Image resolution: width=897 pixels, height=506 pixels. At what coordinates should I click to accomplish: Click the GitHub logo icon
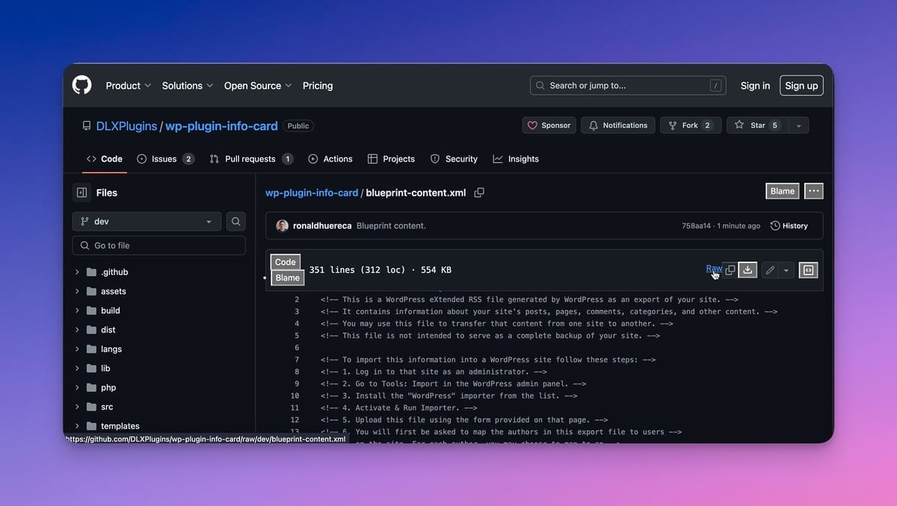pos(82,85)
